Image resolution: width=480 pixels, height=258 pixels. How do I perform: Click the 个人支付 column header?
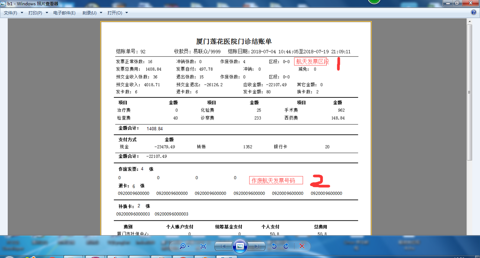click(271, 227)
